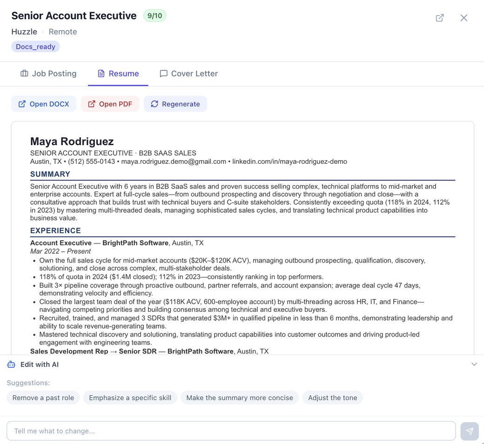Click the Remote location label

pyautogui.click(x=63, y=32)
